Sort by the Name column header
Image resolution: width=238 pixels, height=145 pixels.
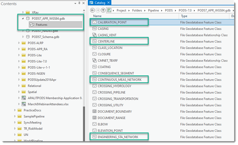[x=97, y=16]
